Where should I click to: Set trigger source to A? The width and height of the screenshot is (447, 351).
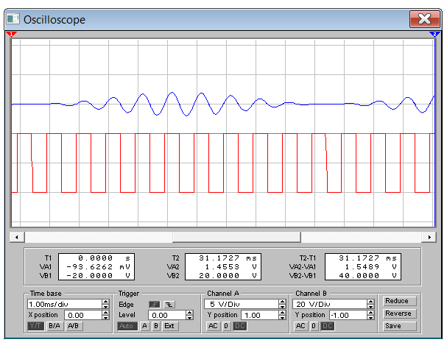(145, 326)
